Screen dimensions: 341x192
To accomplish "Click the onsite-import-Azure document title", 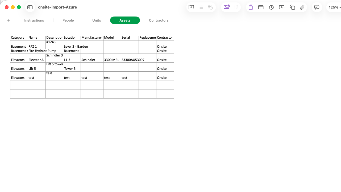I will 57,7.
